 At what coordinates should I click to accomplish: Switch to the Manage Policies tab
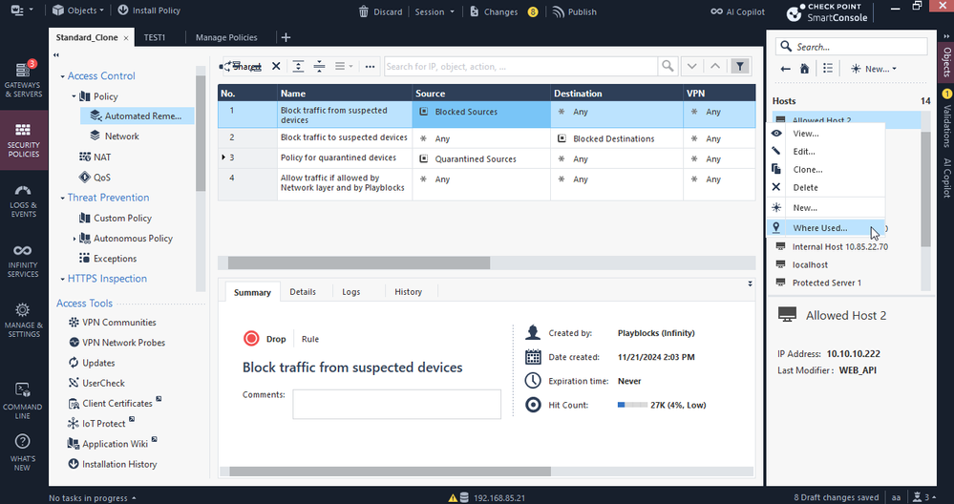pyautogui.click(x=226, y=37)
